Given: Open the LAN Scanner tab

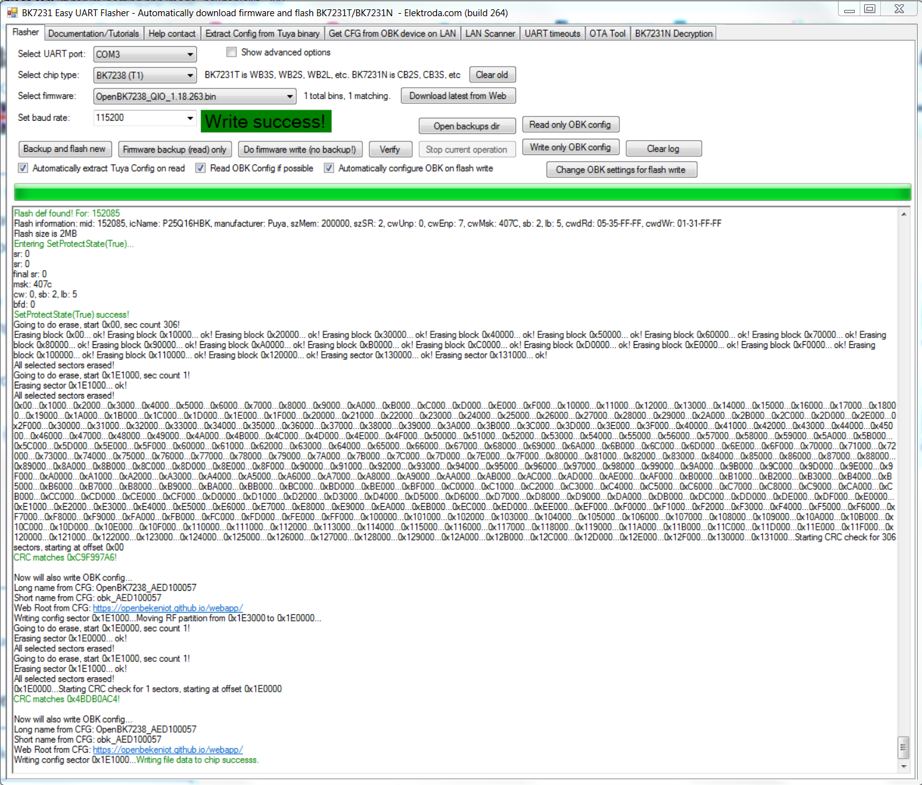Looking at the screenshot, I should (x=490, y=34).
